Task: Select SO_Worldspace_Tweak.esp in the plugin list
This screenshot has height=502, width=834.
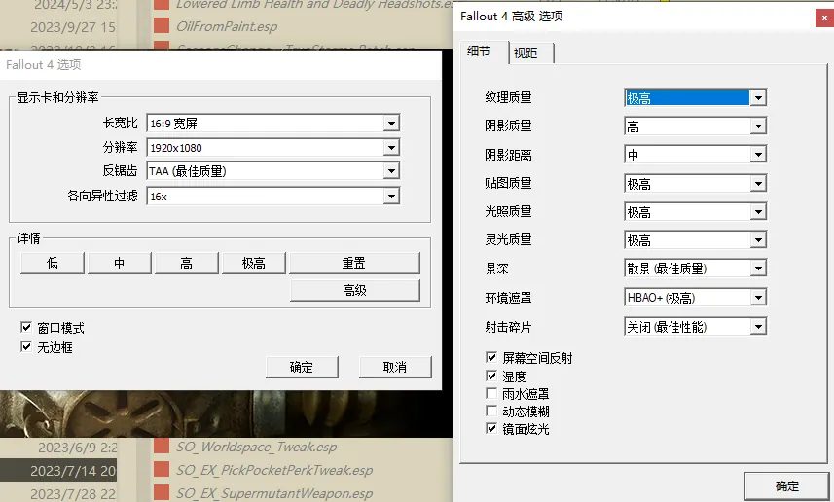Action: (256, 447)
